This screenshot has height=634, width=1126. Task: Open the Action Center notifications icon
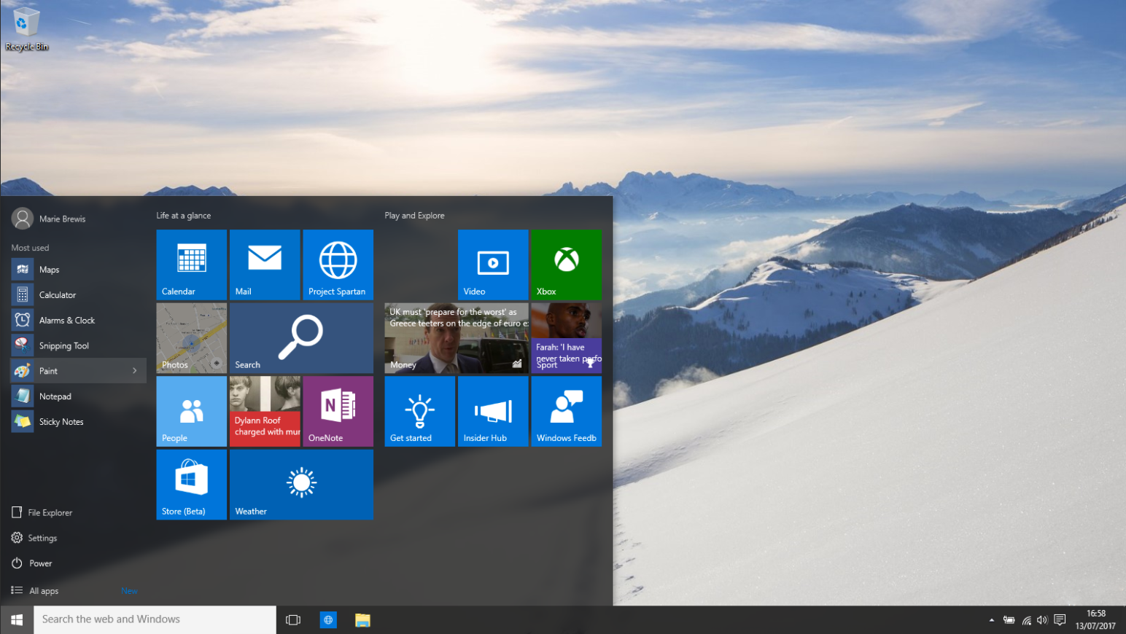(1060, 620)
